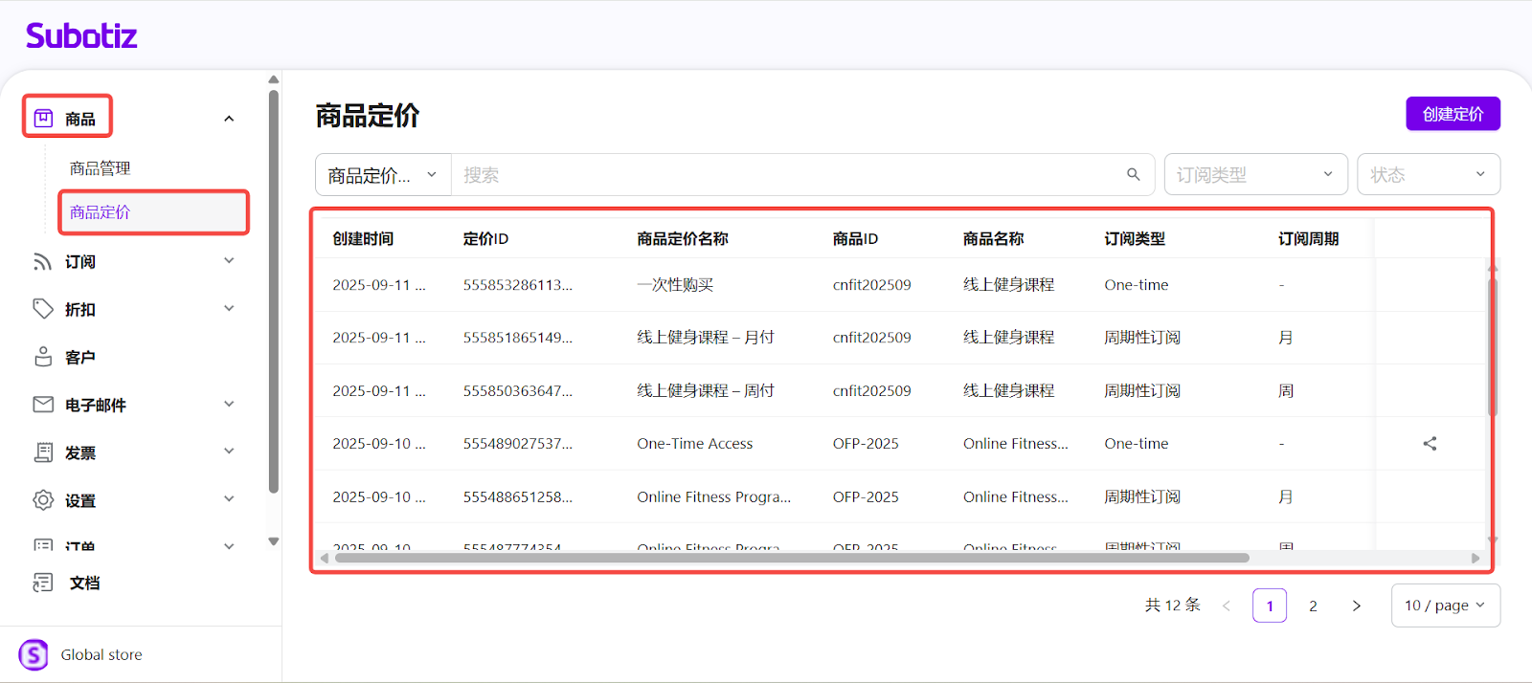1532x683 pixels.
Task: Click the search magnifier icon
Action: pyautogui.click(x=1133, y=175)
